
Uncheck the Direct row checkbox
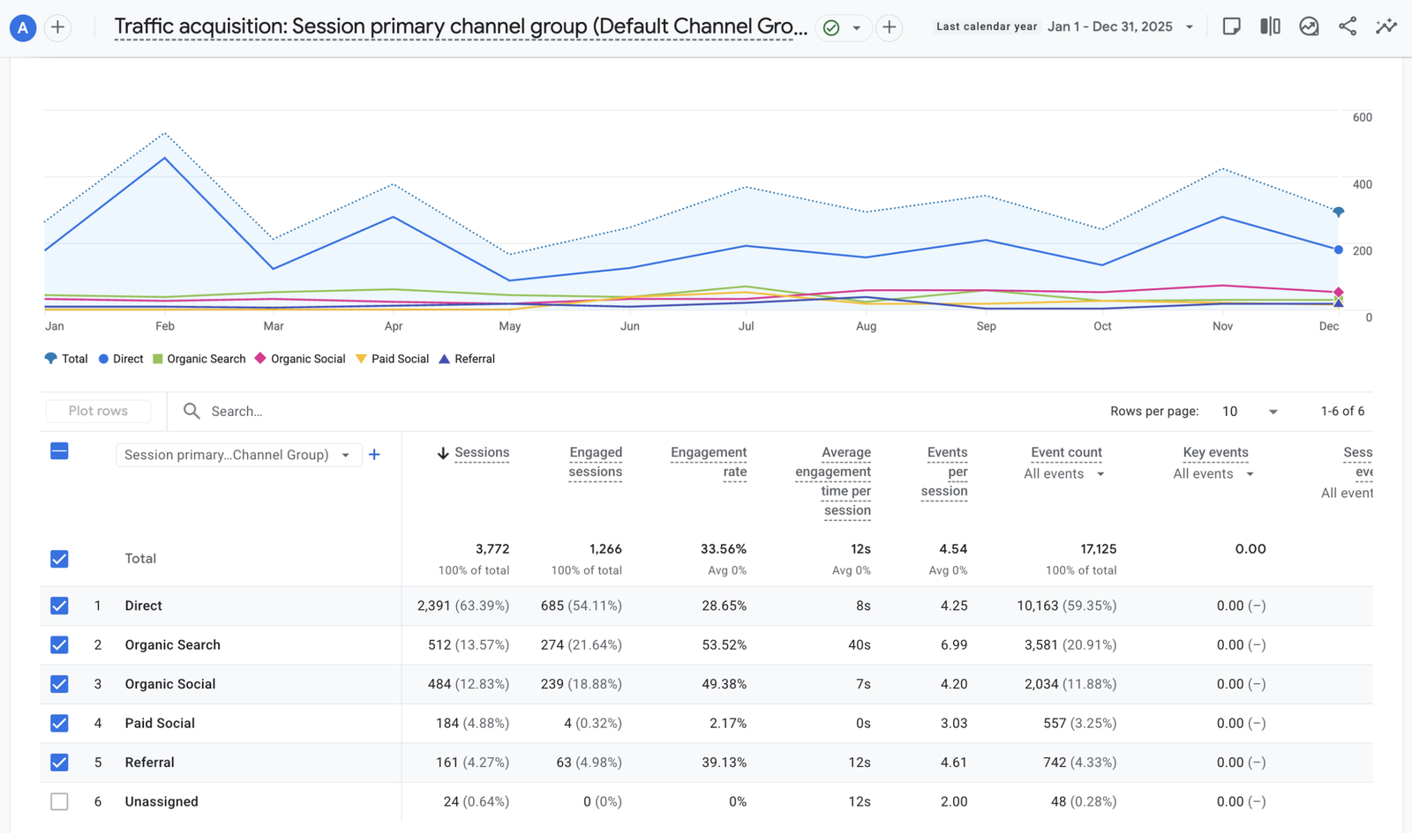click(x=59, y=606)
